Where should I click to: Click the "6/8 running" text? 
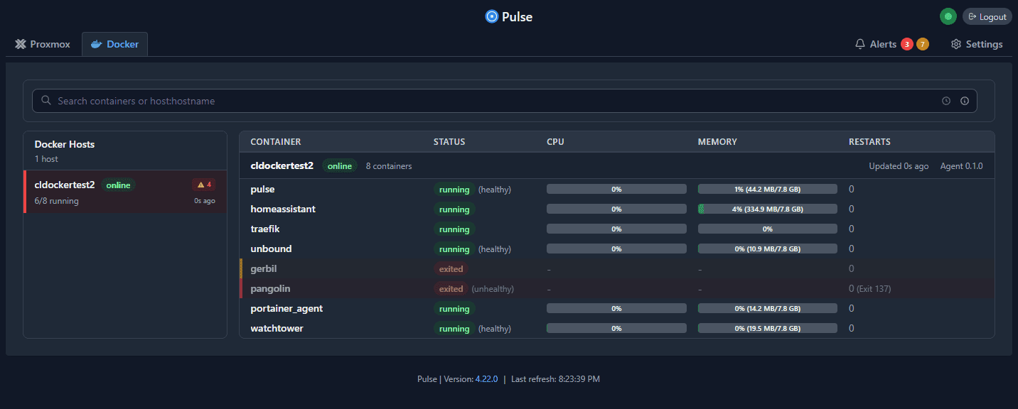click(57, 201)
